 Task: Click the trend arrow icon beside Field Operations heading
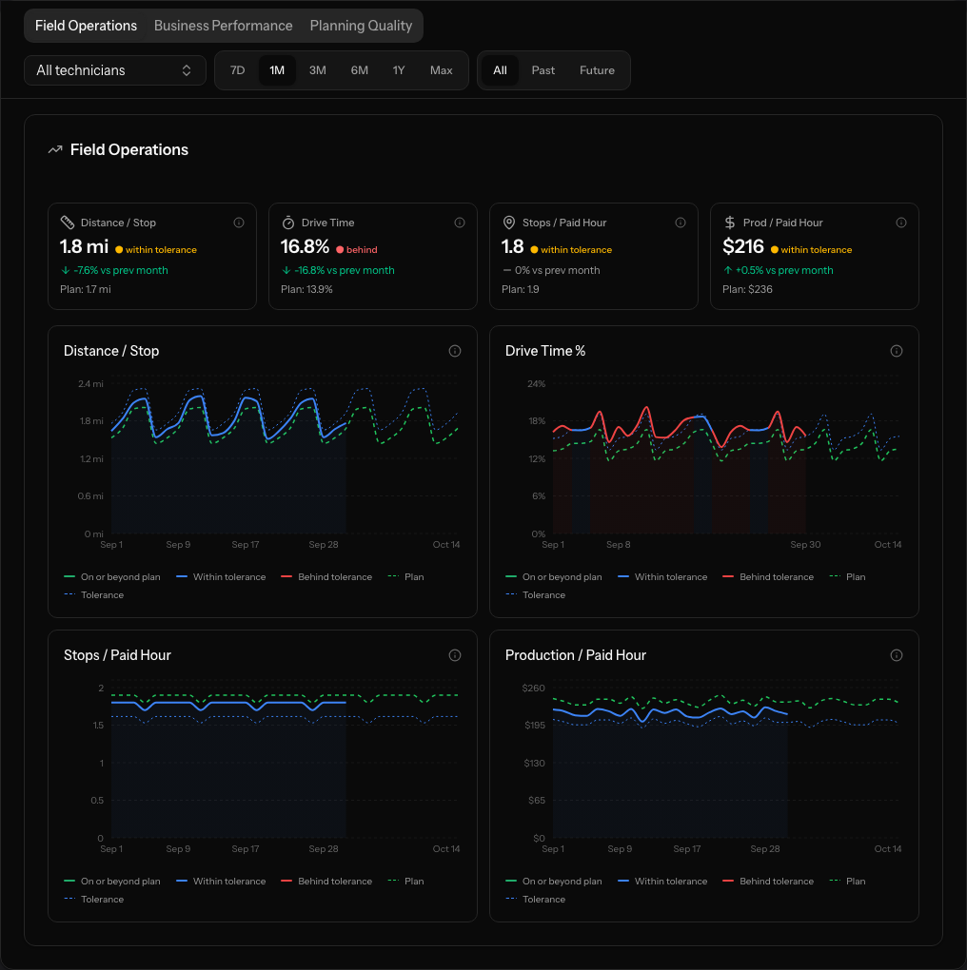55,149
